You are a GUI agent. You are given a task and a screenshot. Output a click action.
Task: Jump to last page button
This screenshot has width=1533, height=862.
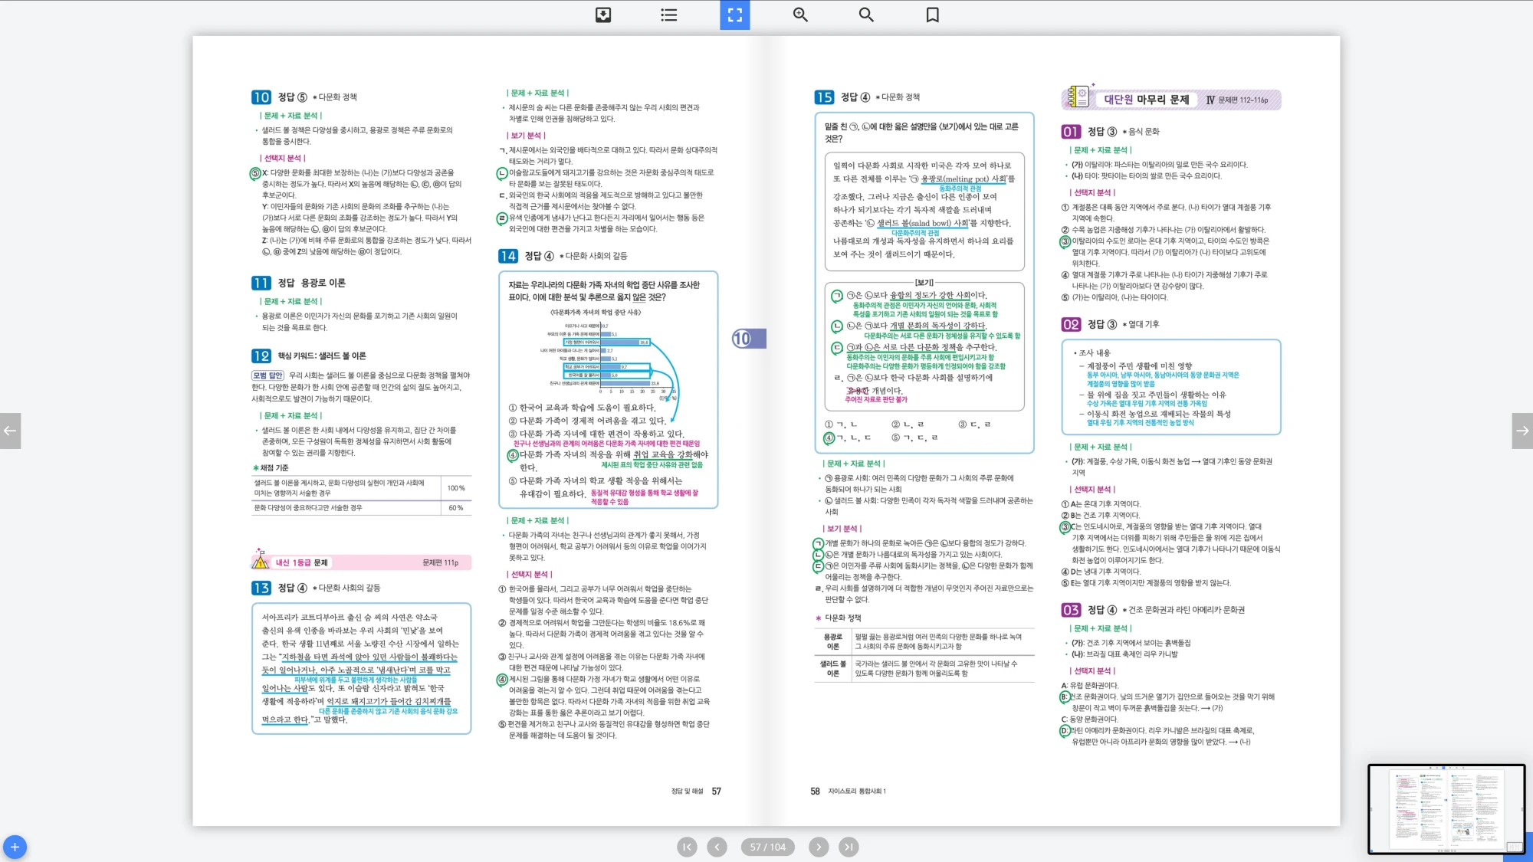click(x=849, y=847)
